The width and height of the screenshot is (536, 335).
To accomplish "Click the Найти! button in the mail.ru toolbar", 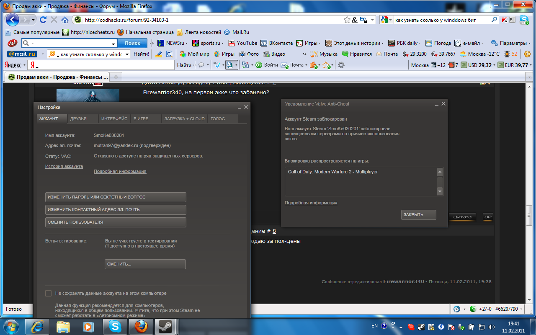I will (x=141, y=54).
